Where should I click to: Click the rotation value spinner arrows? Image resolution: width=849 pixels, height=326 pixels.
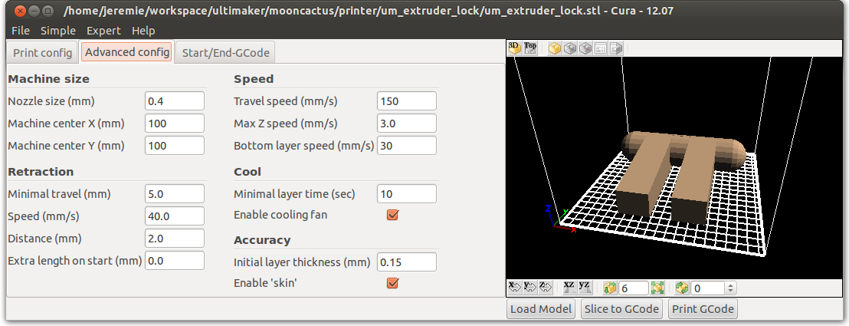pos(730,288)
